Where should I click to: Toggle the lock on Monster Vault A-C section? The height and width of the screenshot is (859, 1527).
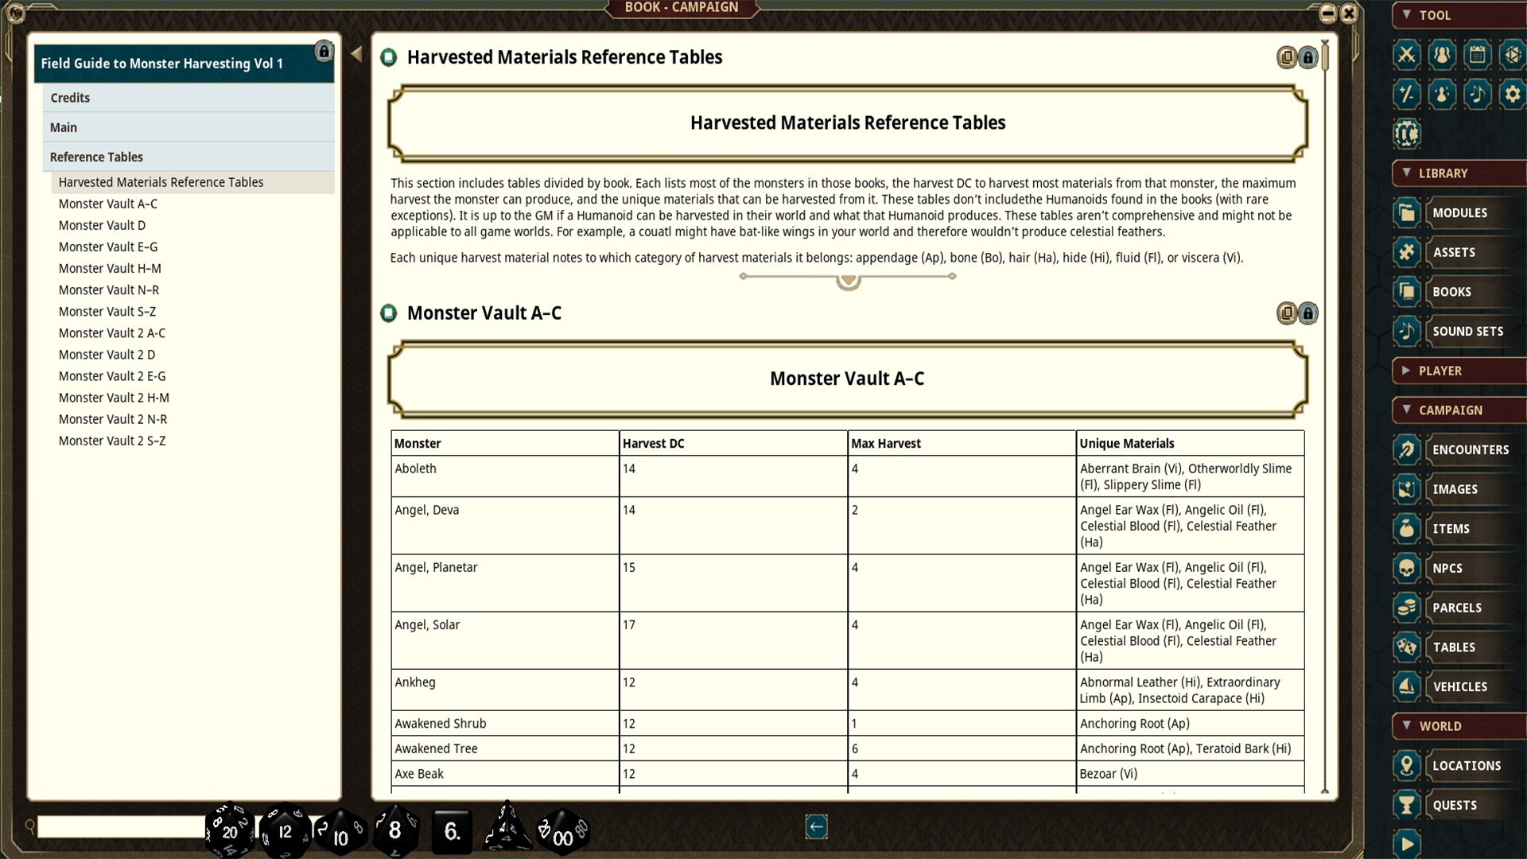pos(1308,313)
